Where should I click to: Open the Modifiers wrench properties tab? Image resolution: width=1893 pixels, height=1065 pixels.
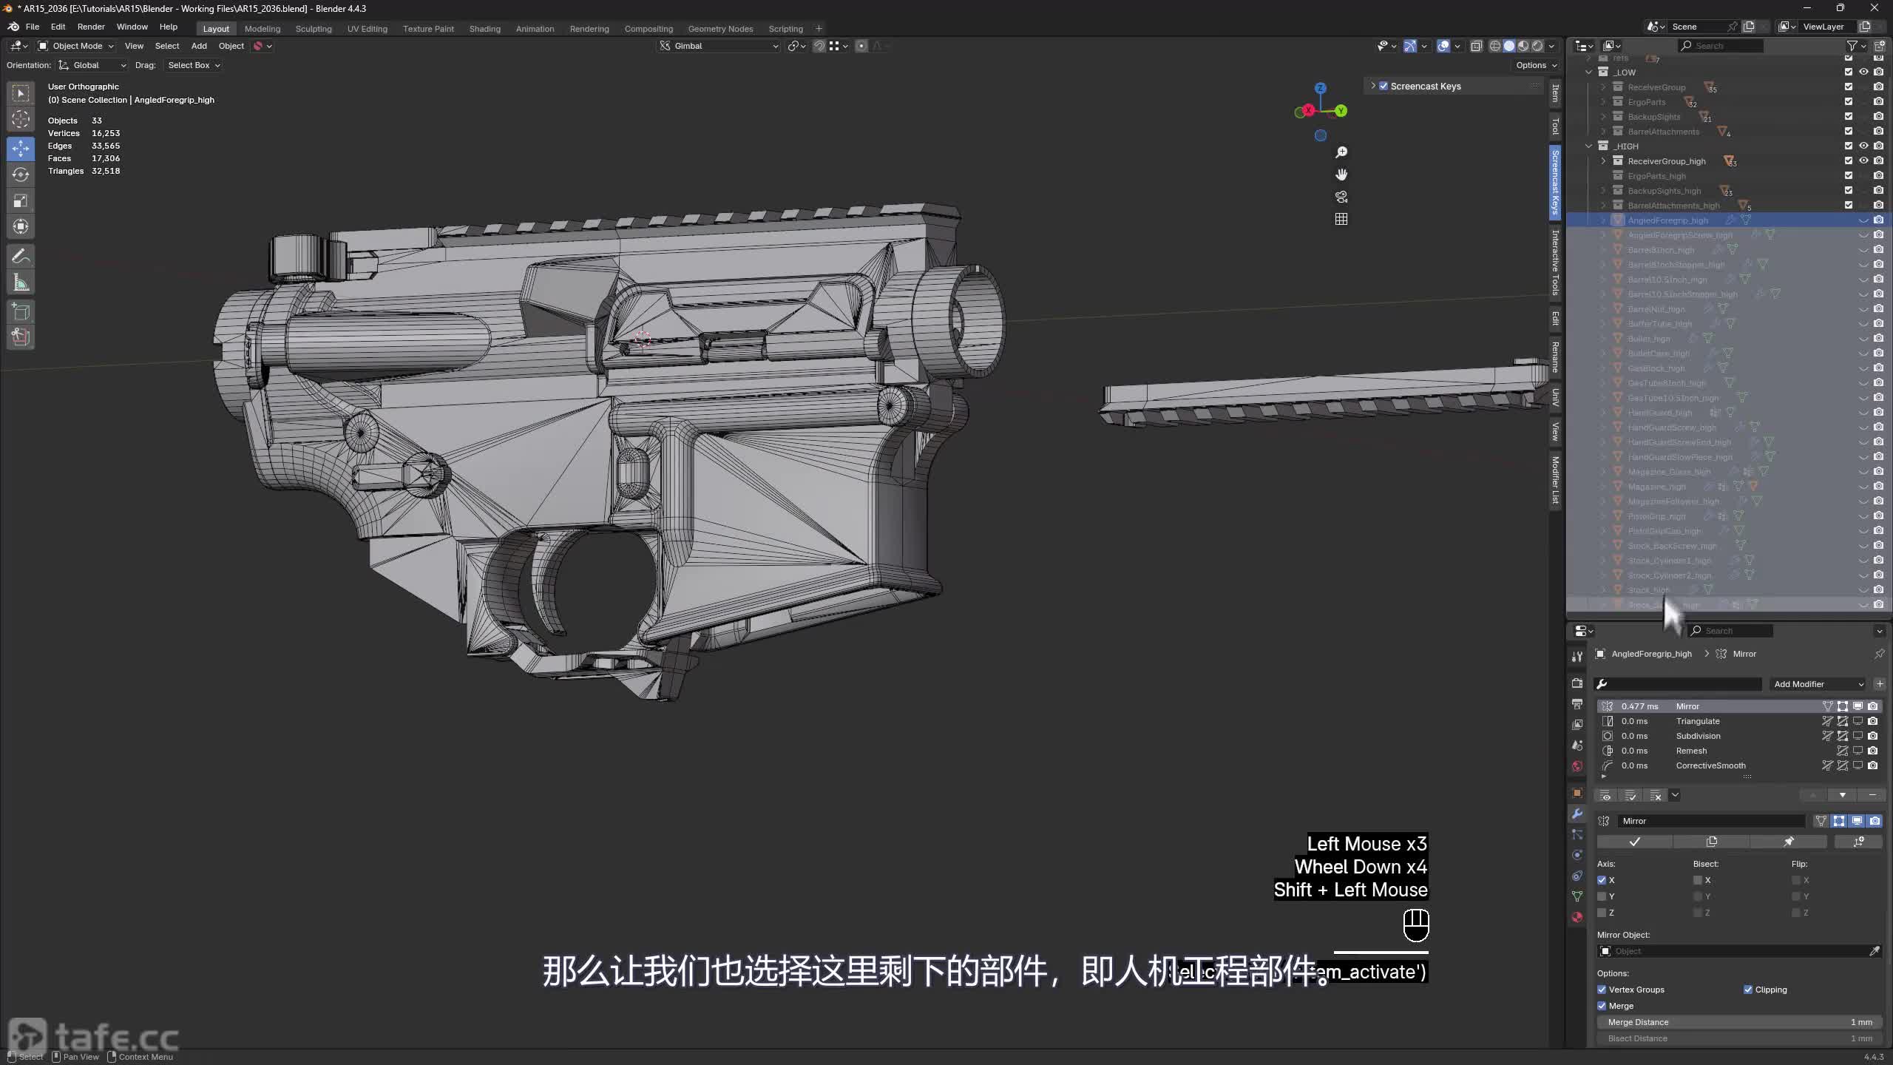tap(1577, 814)
